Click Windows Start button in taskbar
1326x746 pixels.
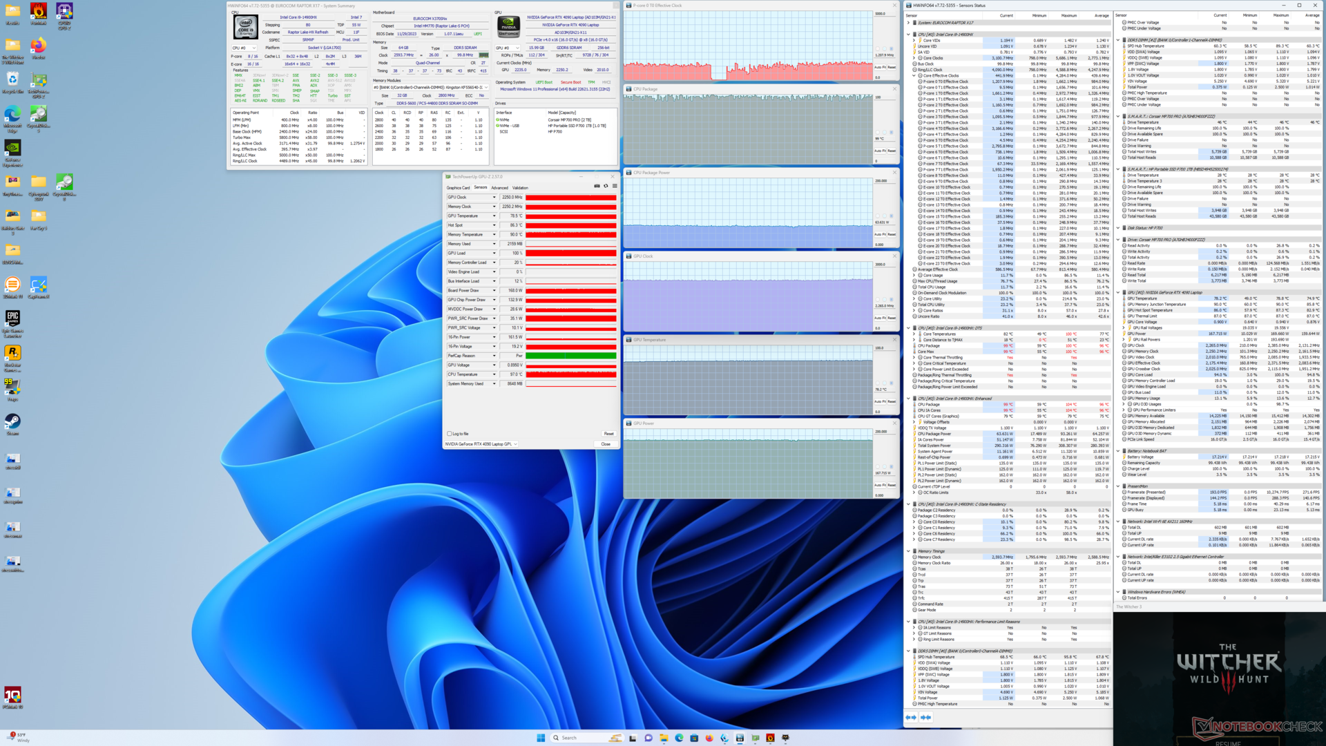coord(541,738)
